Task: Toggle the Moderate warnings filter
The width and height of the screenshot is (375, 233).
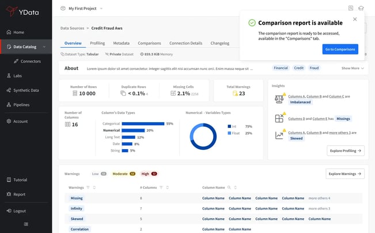Action: pos(124,174)
